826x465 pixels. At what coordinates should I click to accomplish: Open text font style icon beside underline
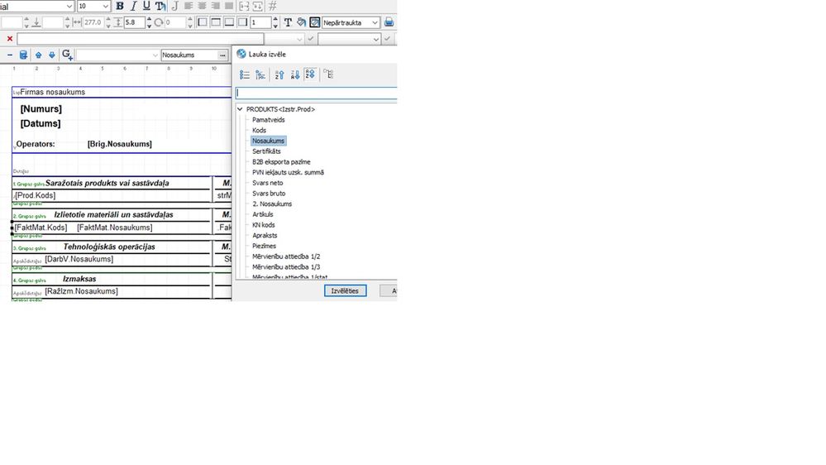point(160,6)
